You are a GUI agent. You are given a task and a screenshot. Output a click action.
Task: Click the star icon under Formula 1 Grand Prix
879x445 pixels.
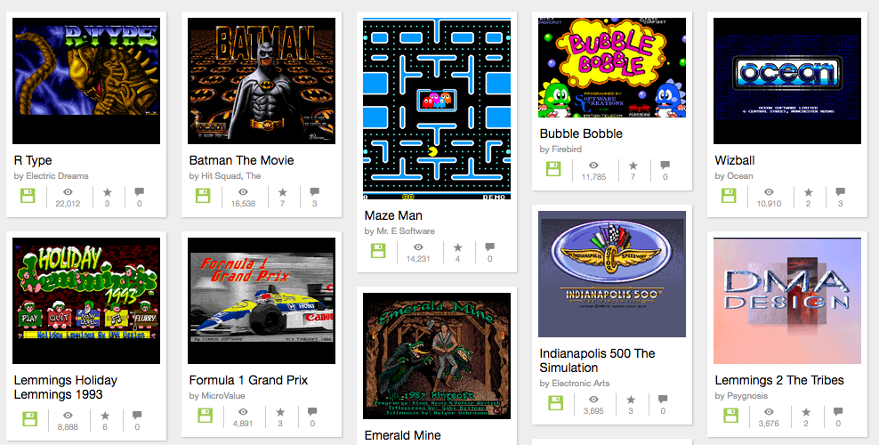pyautogui.click(x=280, y=412)
